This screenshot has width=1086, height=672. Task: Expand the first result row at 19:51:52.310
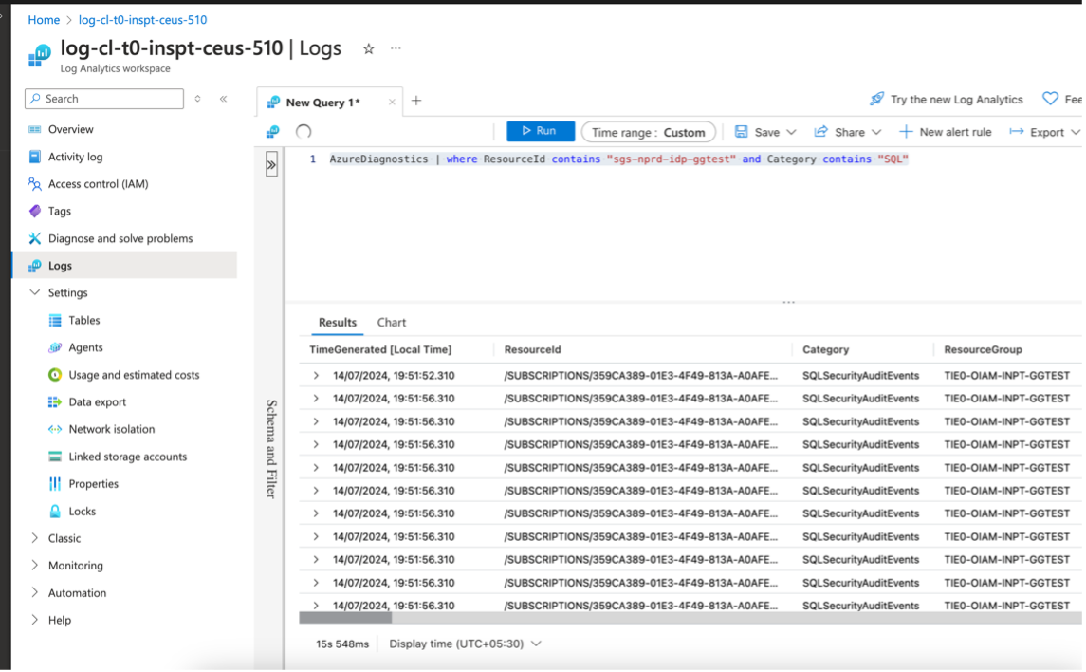coord(317,376)
